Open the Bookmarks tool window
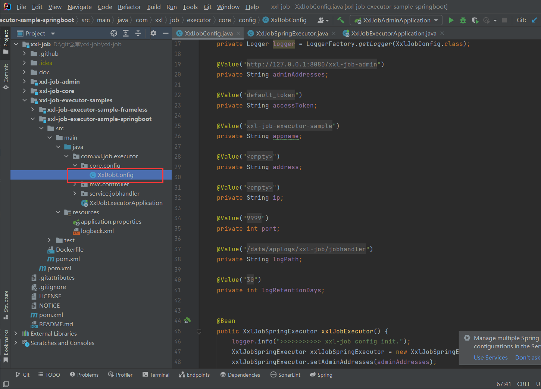The width and height of the screenshot is (541, 389). (x=6, y=346)
